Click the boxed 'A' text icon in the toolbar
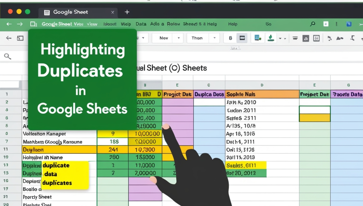Screen dimensions: 363x206 (306, 38)
